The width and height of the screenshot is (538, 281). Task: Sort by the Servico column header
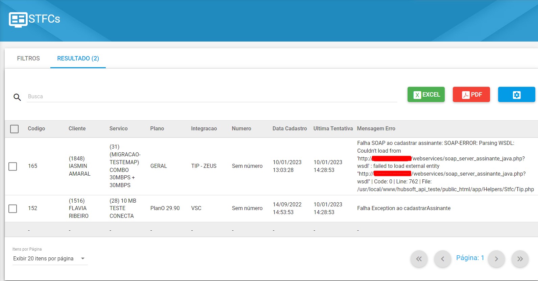(x=119, y=129)
